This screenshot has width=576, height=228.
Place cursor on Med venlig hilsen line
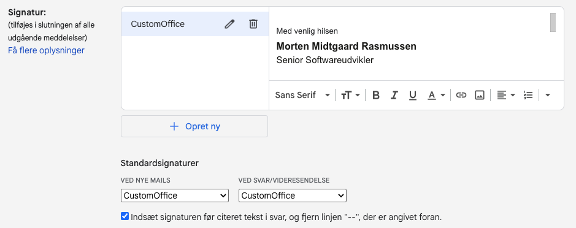(307, 31)
